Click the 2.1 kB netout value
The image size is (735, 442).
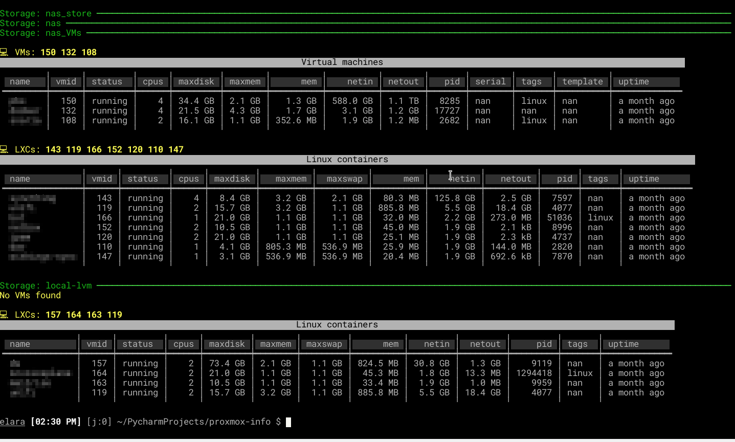pyautogui.click(x=516, y=227)
